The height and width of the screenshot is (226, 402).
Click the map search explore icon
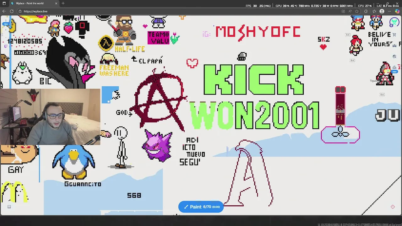point(394,56)
